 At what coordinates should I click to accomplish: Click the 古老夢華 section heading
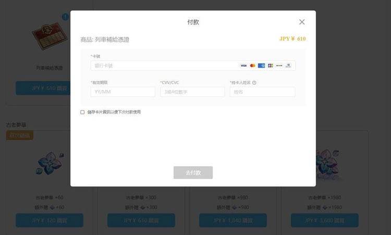click(16, 125)
